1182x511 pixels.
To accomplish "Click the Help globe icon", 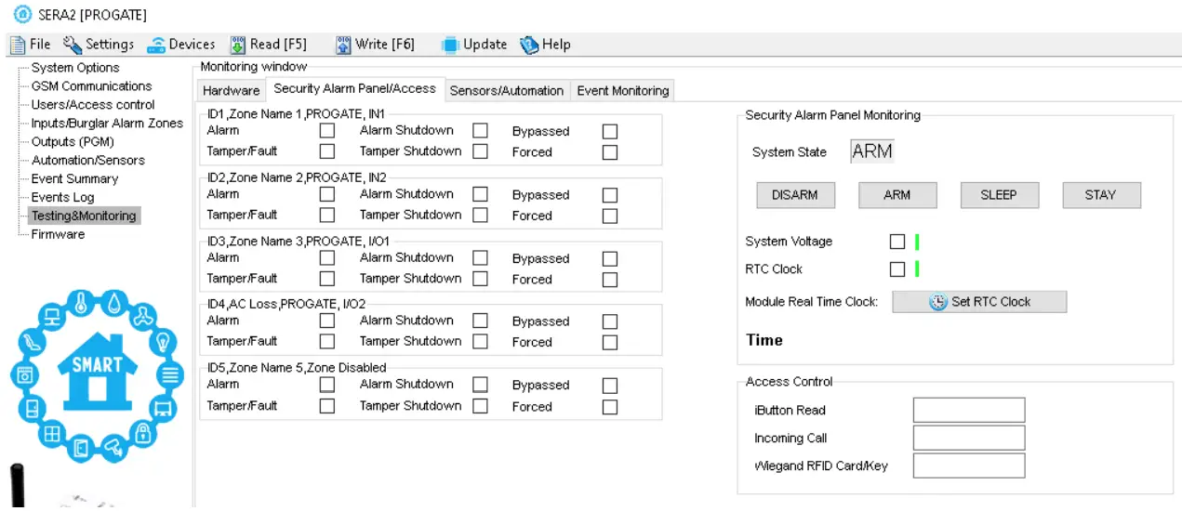I will (529, 45).
